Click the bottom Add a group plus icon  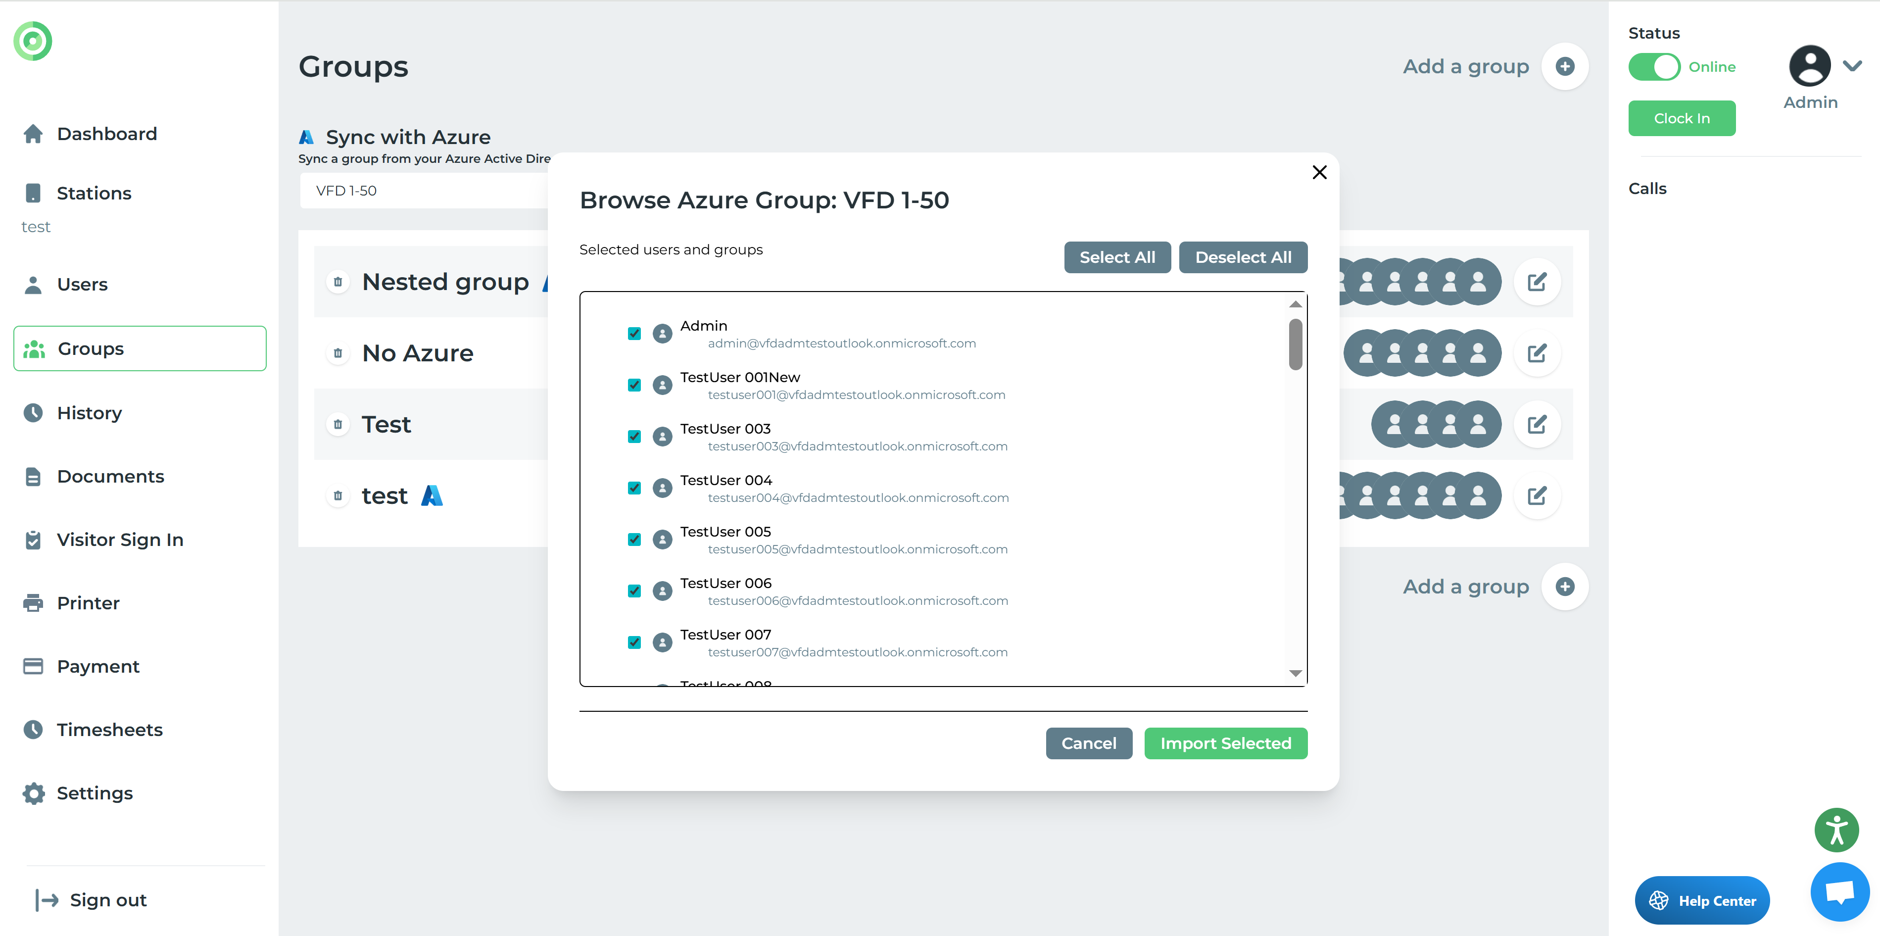point(1565,586)
